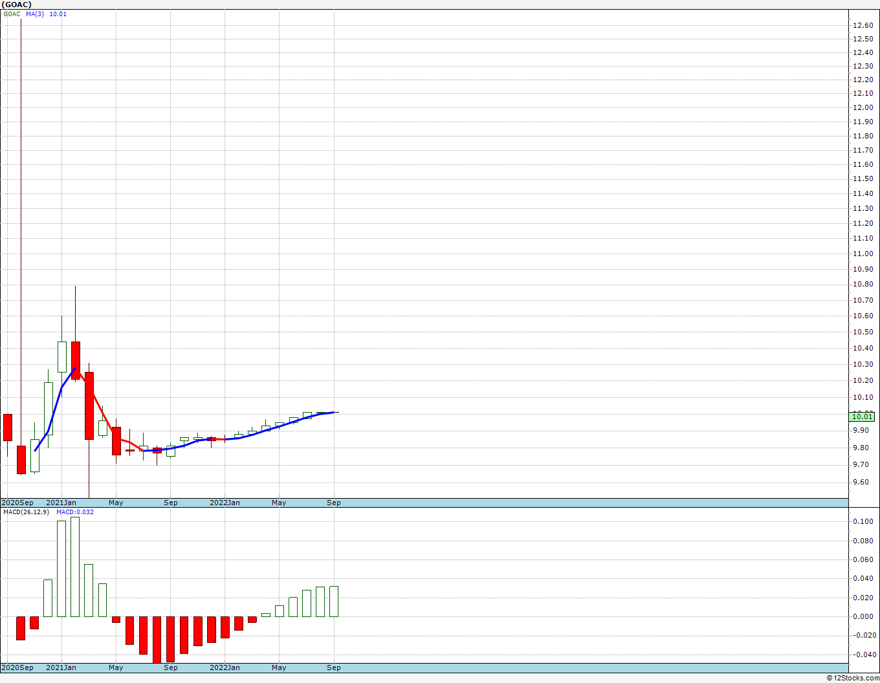The width and height of the screenshot is (880, 683).
Task: Click the 0.020 MACD axis label
Action: [863, 598]
